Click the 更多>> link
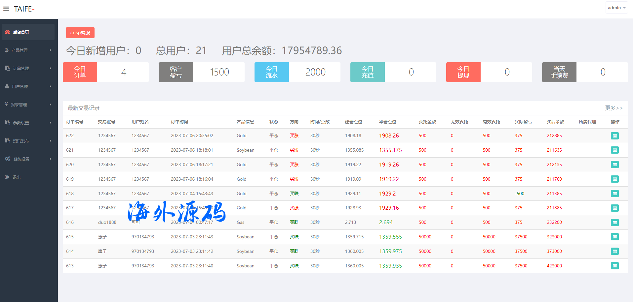Image resolution: width=633 pixels, height=302 pixels. pos(613,108)
